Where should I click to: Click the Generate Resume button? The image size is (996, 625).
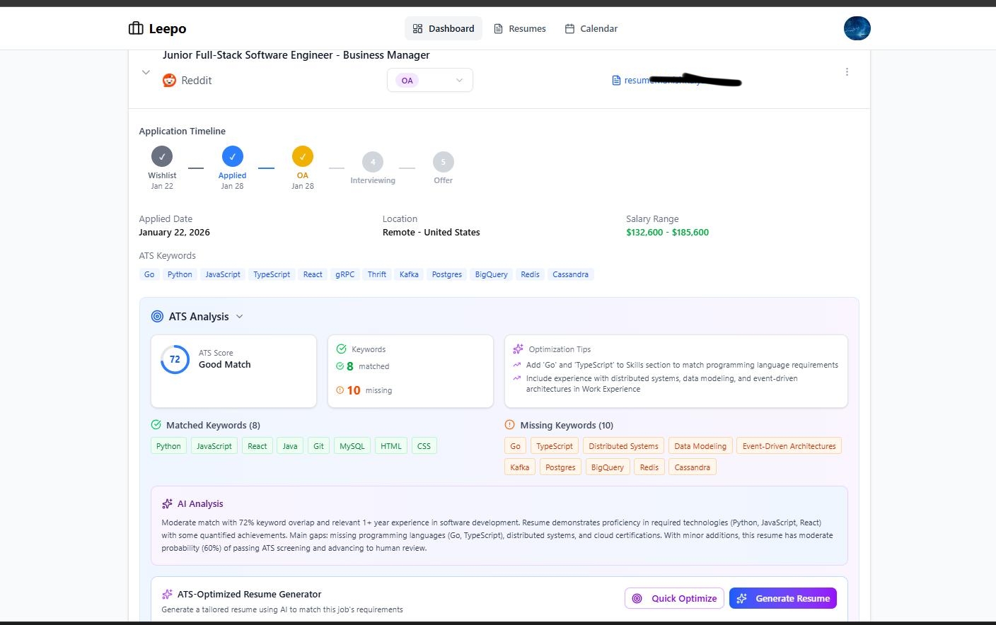pyautogui.click(x=782, y=598)
